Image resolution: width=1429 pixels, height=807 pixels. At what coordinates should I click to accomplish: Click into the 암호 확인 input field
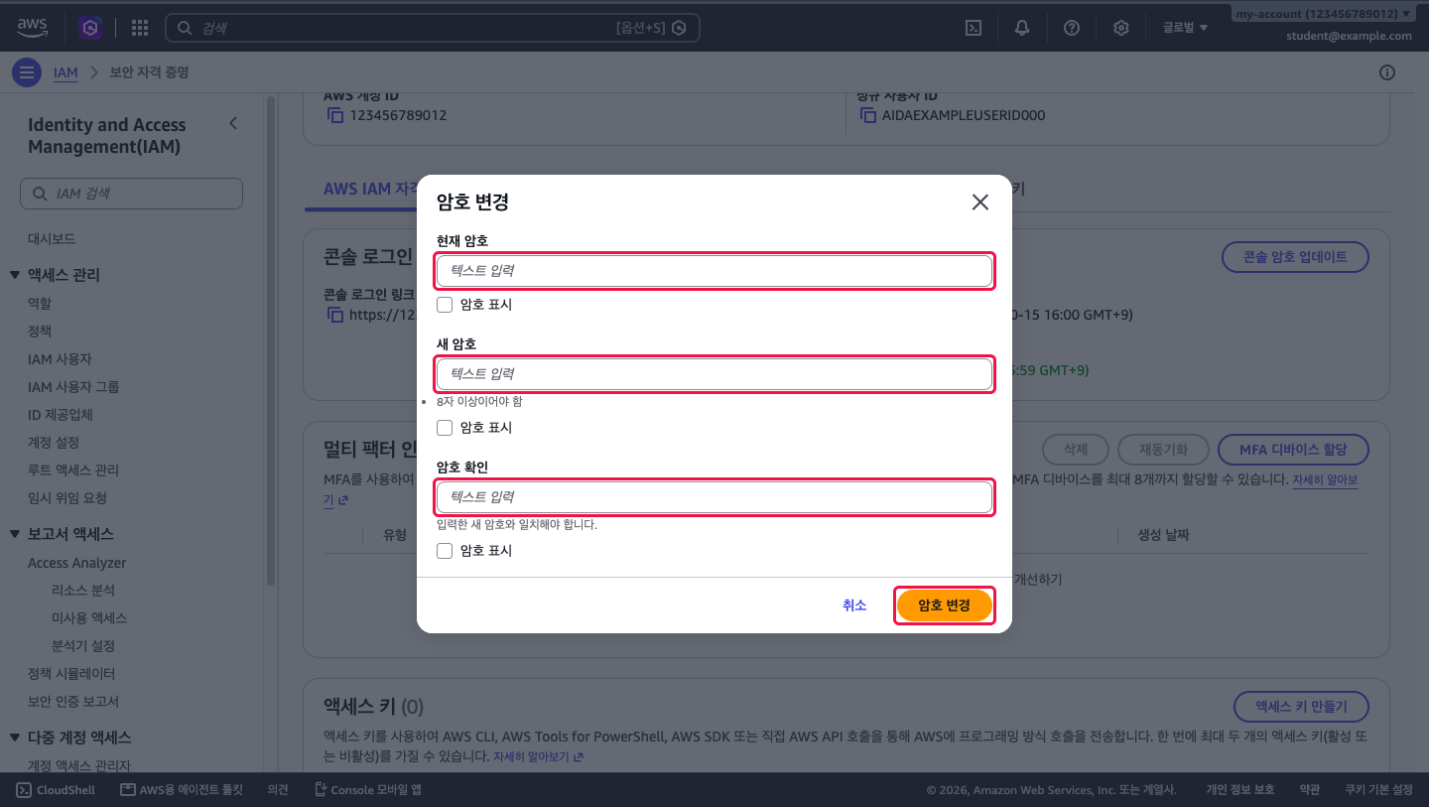point(714,497)
